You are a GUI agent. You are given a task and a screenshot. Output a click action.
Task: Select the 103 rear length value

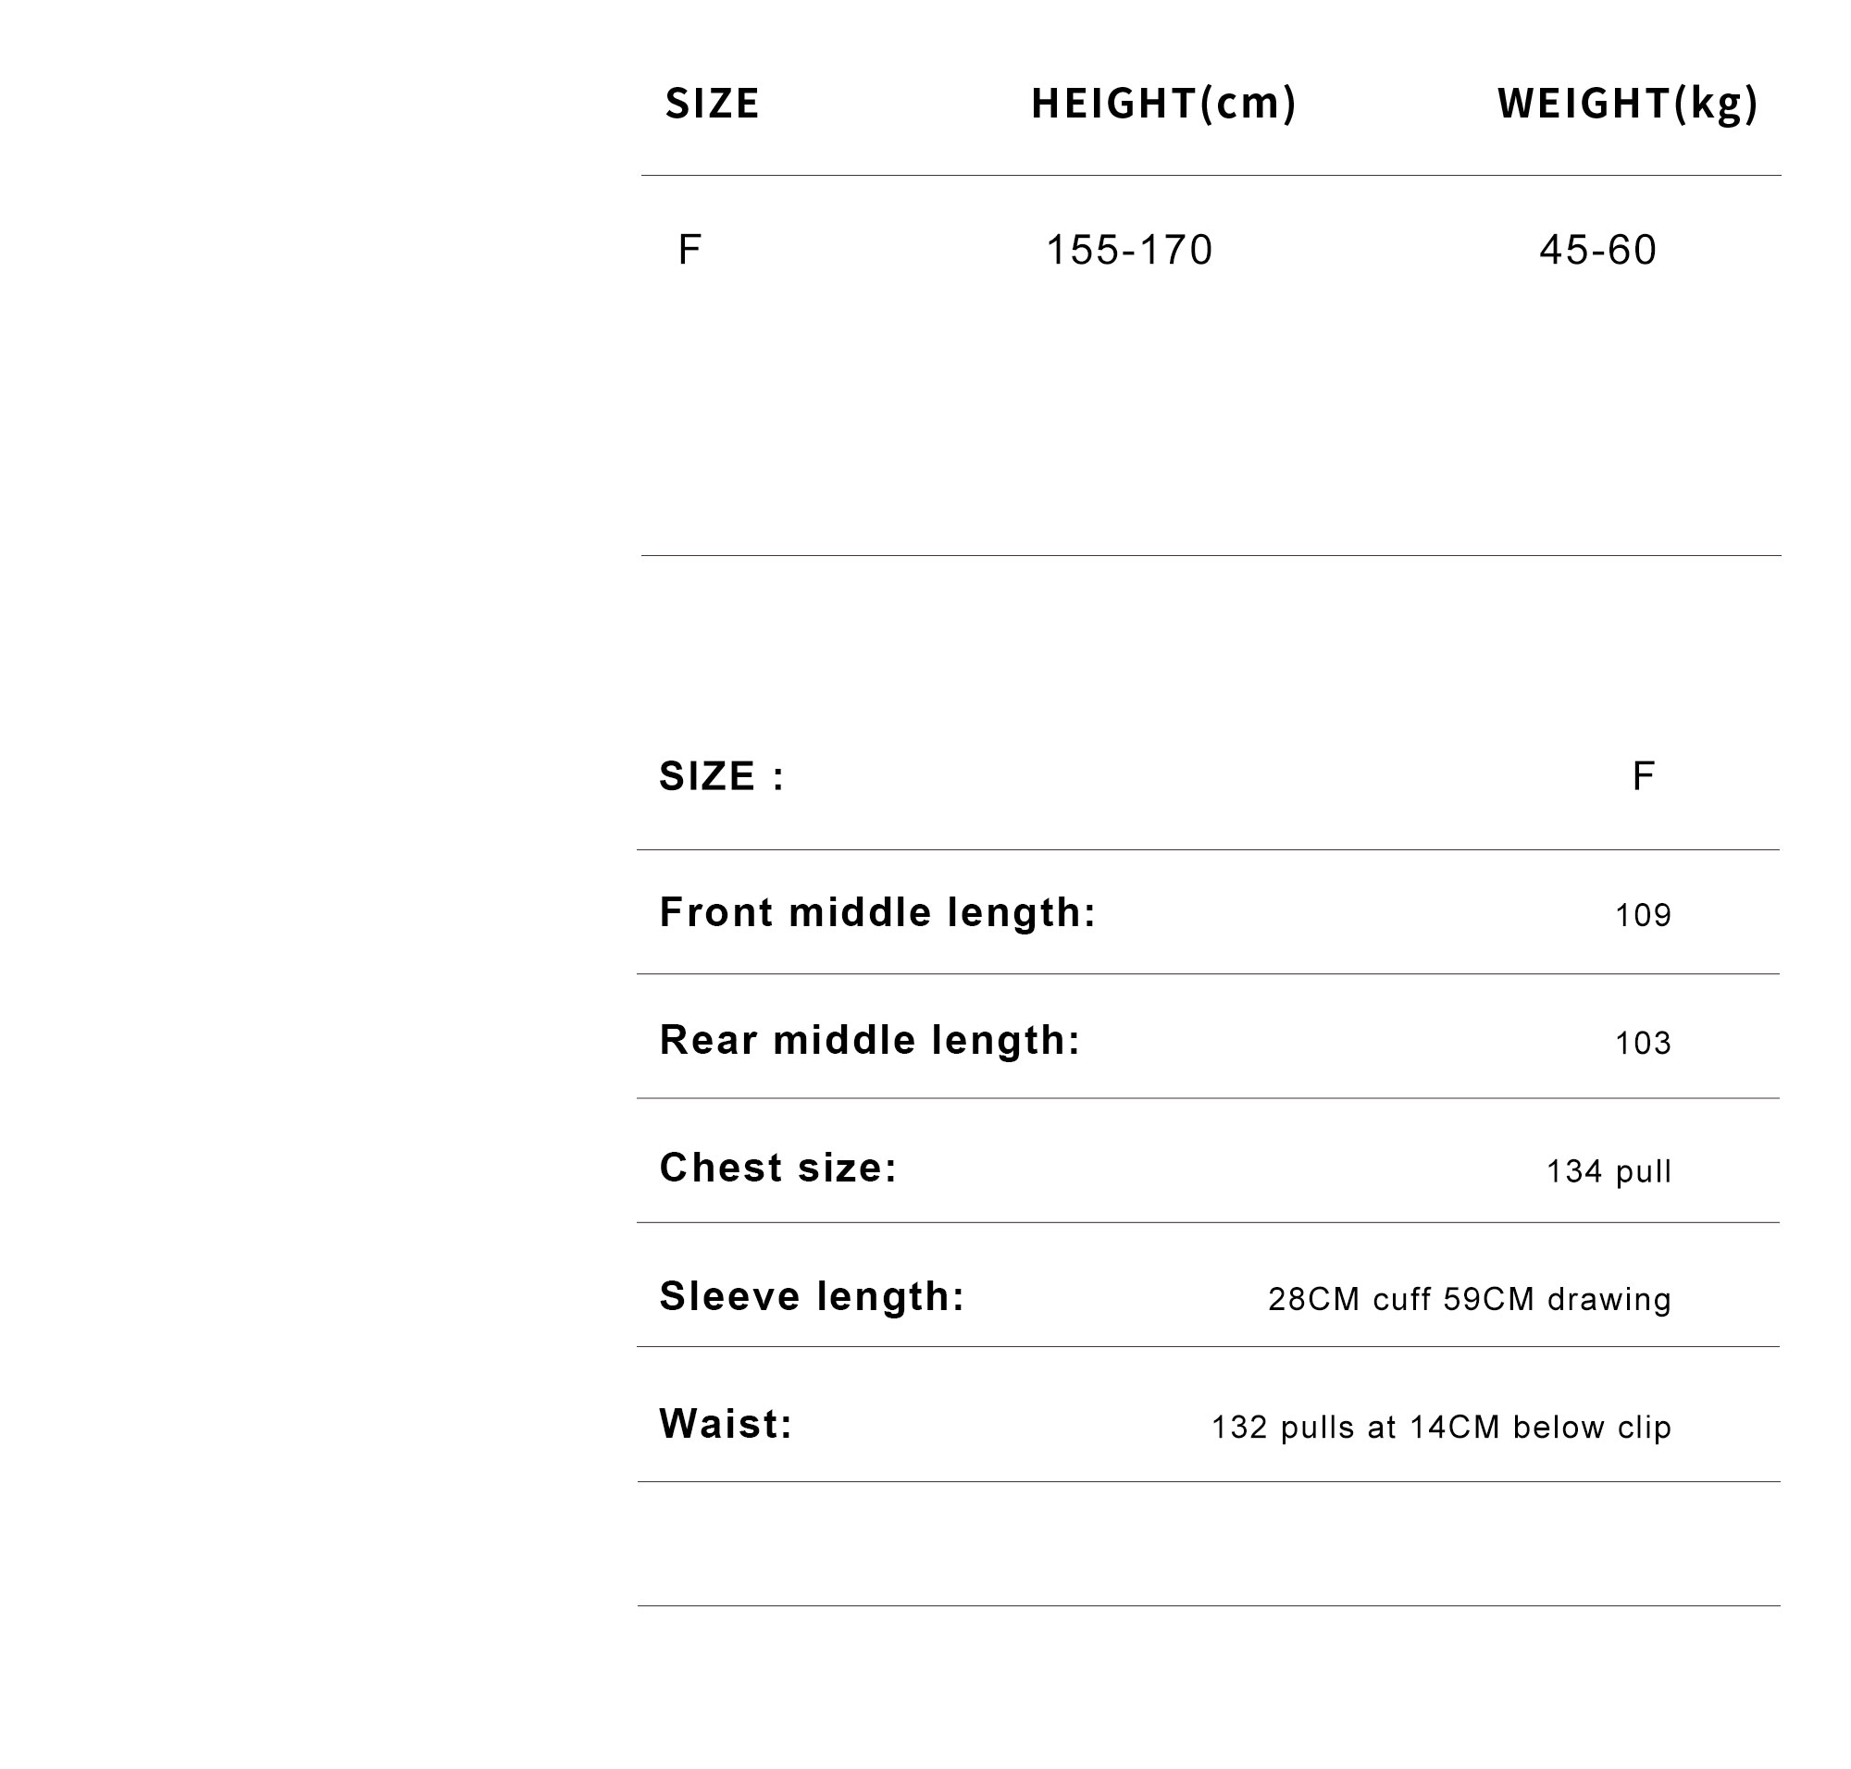coord(1643,1043)
